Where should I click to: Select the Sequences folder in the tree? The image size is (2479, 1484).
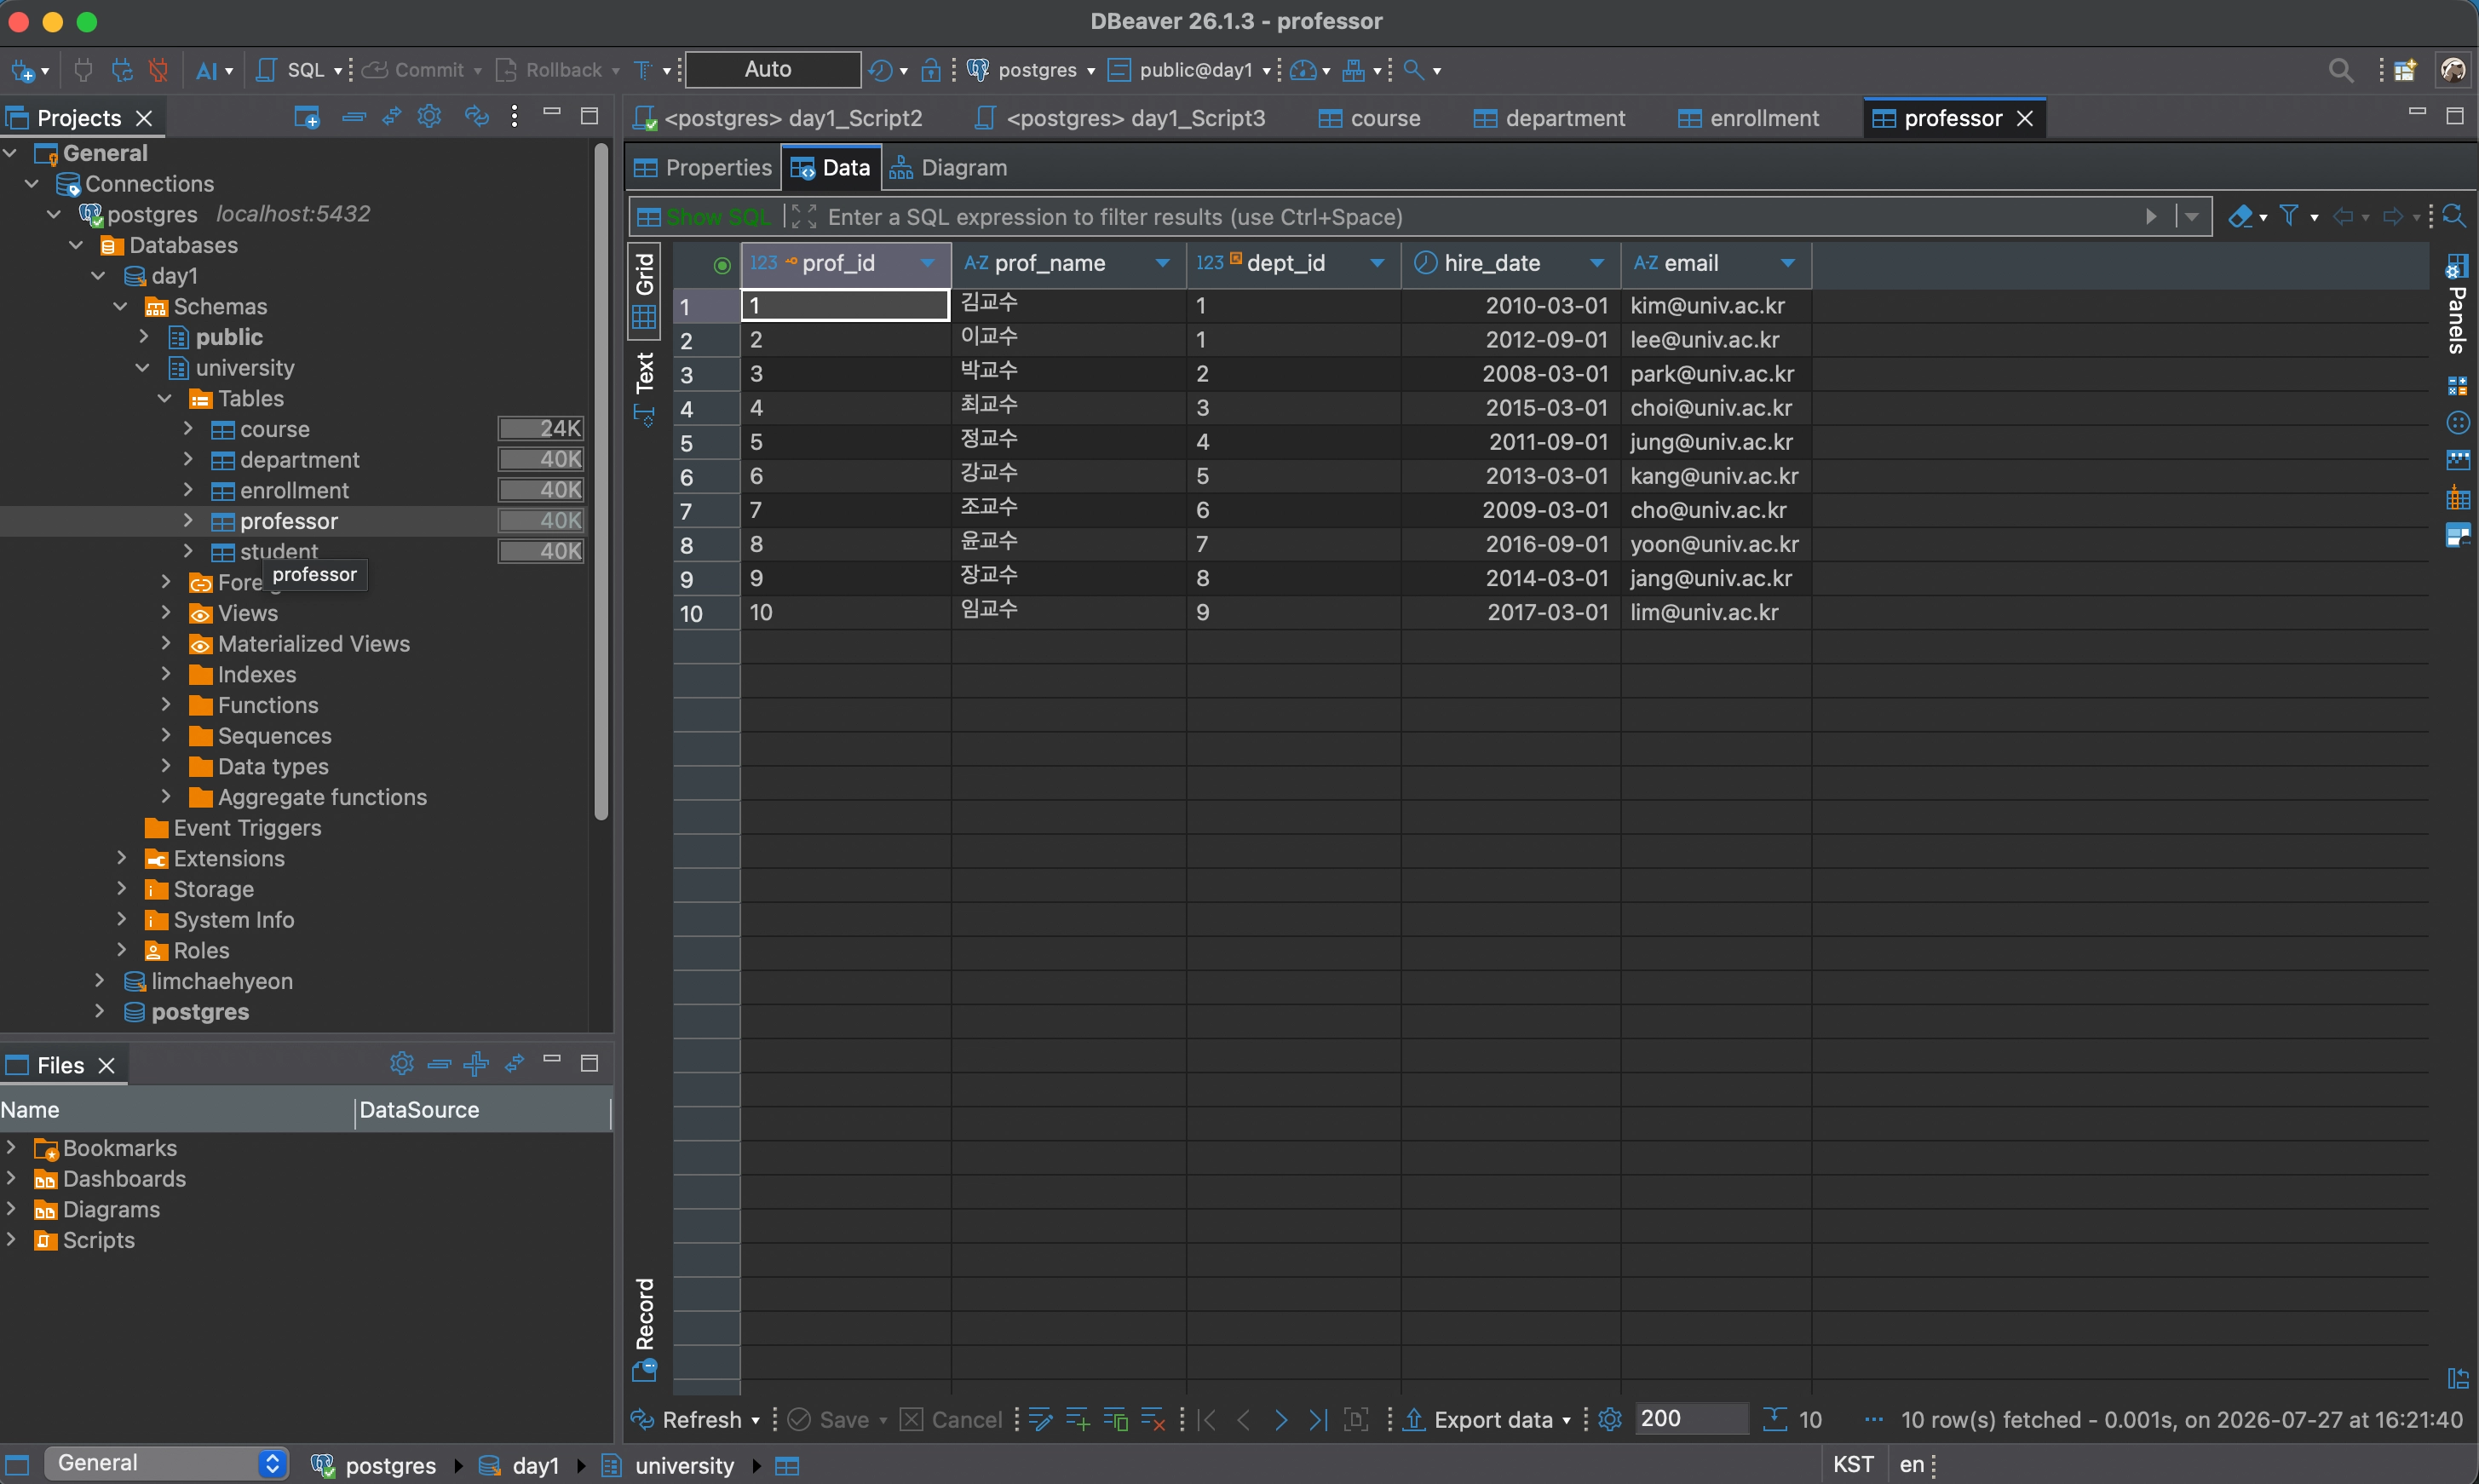[274, 736]
